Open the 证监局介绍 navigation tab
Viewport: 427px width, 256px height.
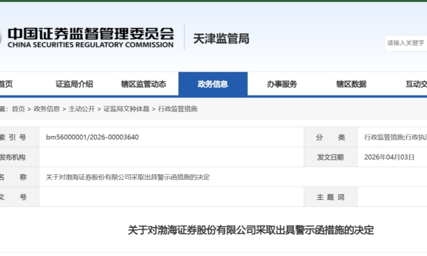coord(74,84)
